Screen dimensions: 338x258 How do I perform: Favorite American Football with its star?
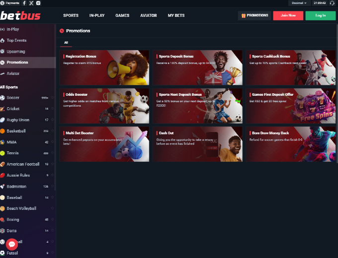pyautogui.click(x=52, y=164)
